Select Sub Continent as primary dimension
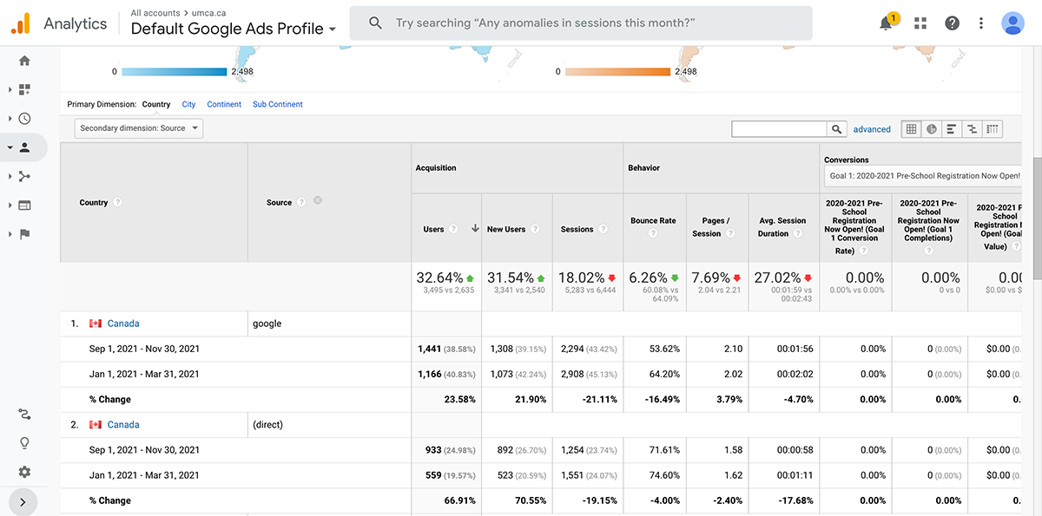Viewport: 1042px width, 516px height. click(278, 104)
